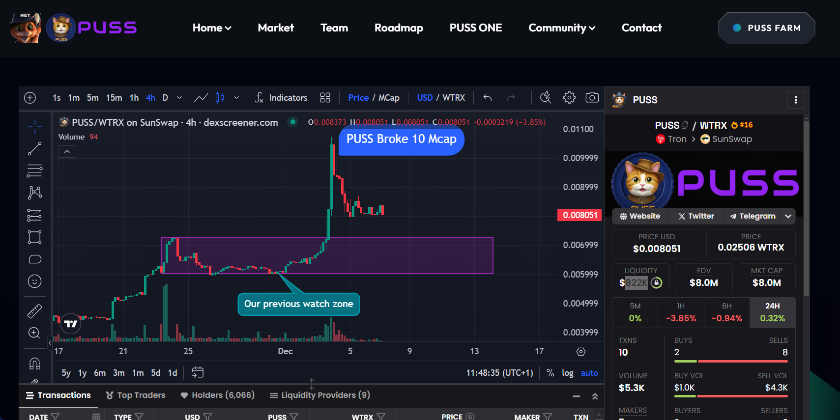
Task: Open the go-to-date calendar icon
Action: point(198,372)
